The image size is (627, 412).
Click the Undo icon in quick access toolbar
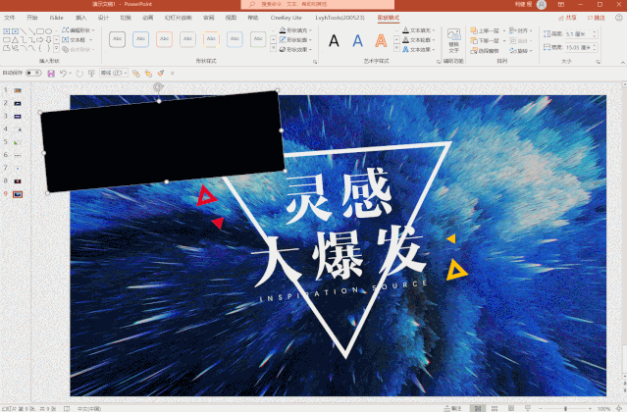click(63, 74)
